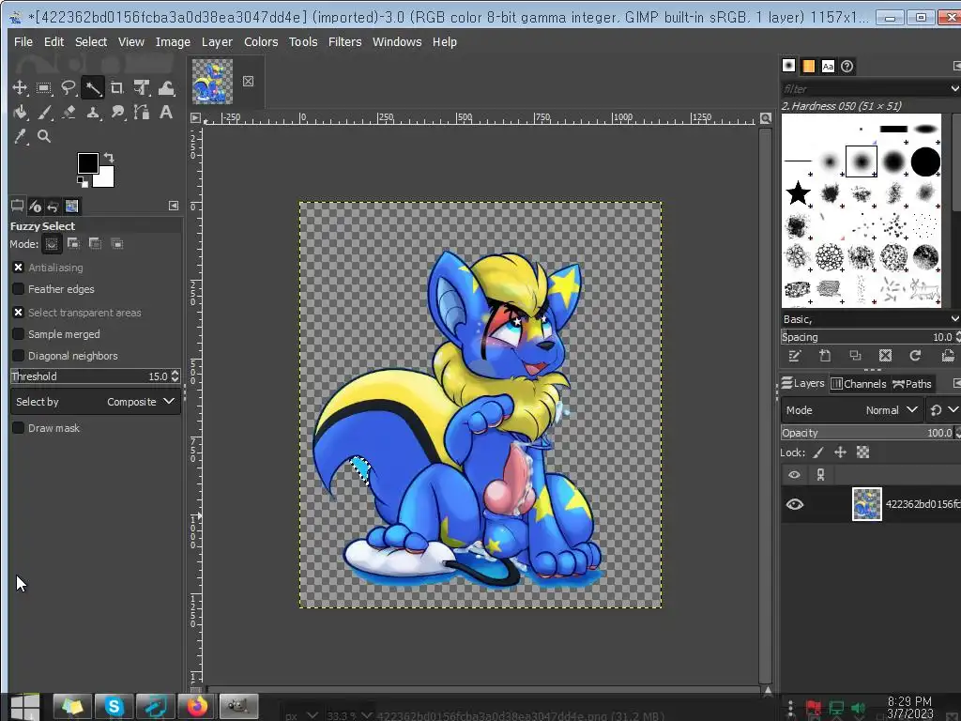Select the Paths tool
961x721 pixels.
coord(142,113)
